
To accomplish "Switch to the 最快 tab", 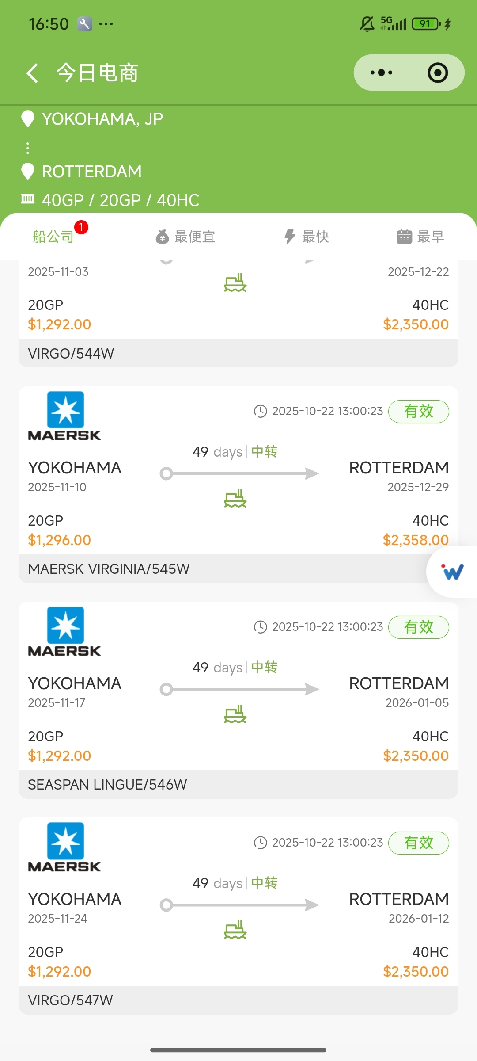I will point(307,237).
